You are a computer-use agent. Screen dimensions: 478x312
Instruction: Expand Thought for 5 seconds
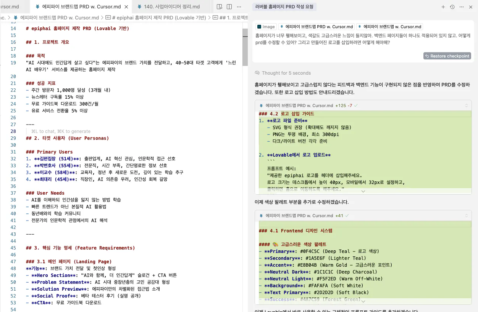286,73
